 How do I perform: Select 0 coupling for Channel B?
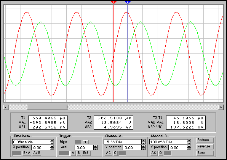click(x=161, y=153)
